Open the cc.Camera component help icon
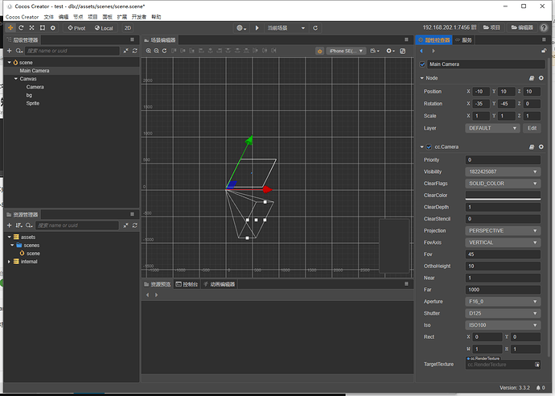 tap(532, 146)
